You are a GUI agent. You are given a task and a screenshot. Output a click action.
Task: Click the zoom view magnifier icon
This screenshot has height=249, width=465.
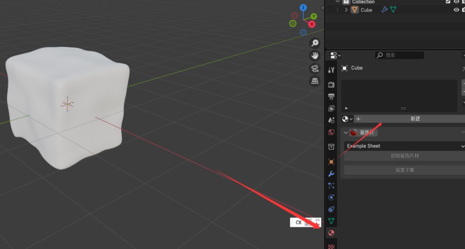pyautogui.click(x=315, y=43)
